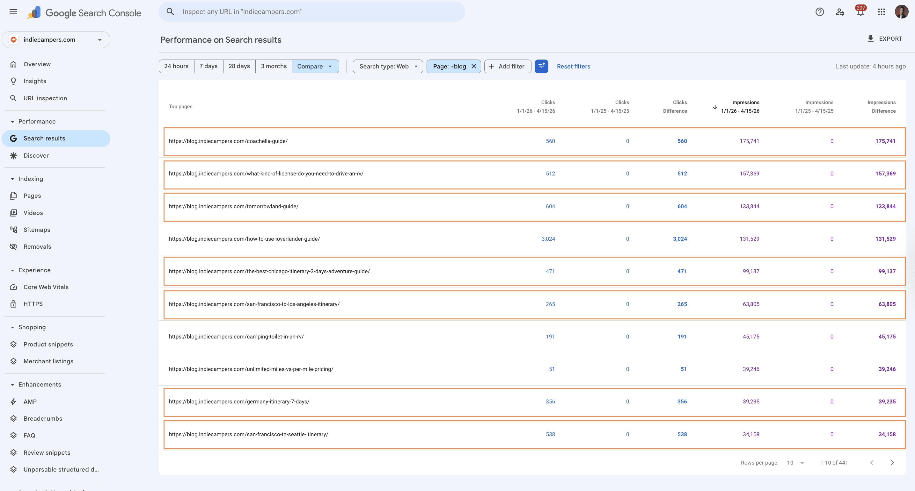Viewport: 915px width, 491px height.
Task: Open the indiecampers.com property dropdown
Action: coord(56,40)
